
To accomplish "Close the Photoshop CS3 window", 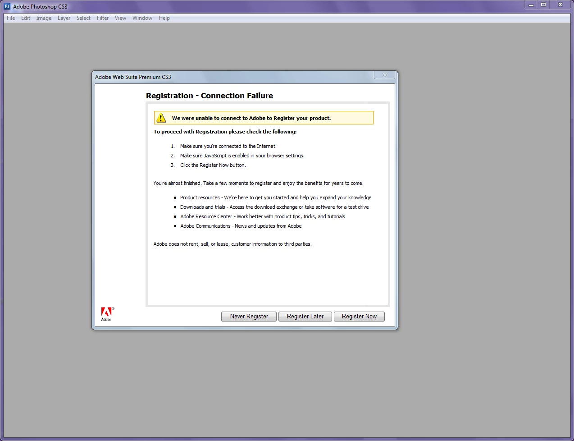I will tap(560, 5).
